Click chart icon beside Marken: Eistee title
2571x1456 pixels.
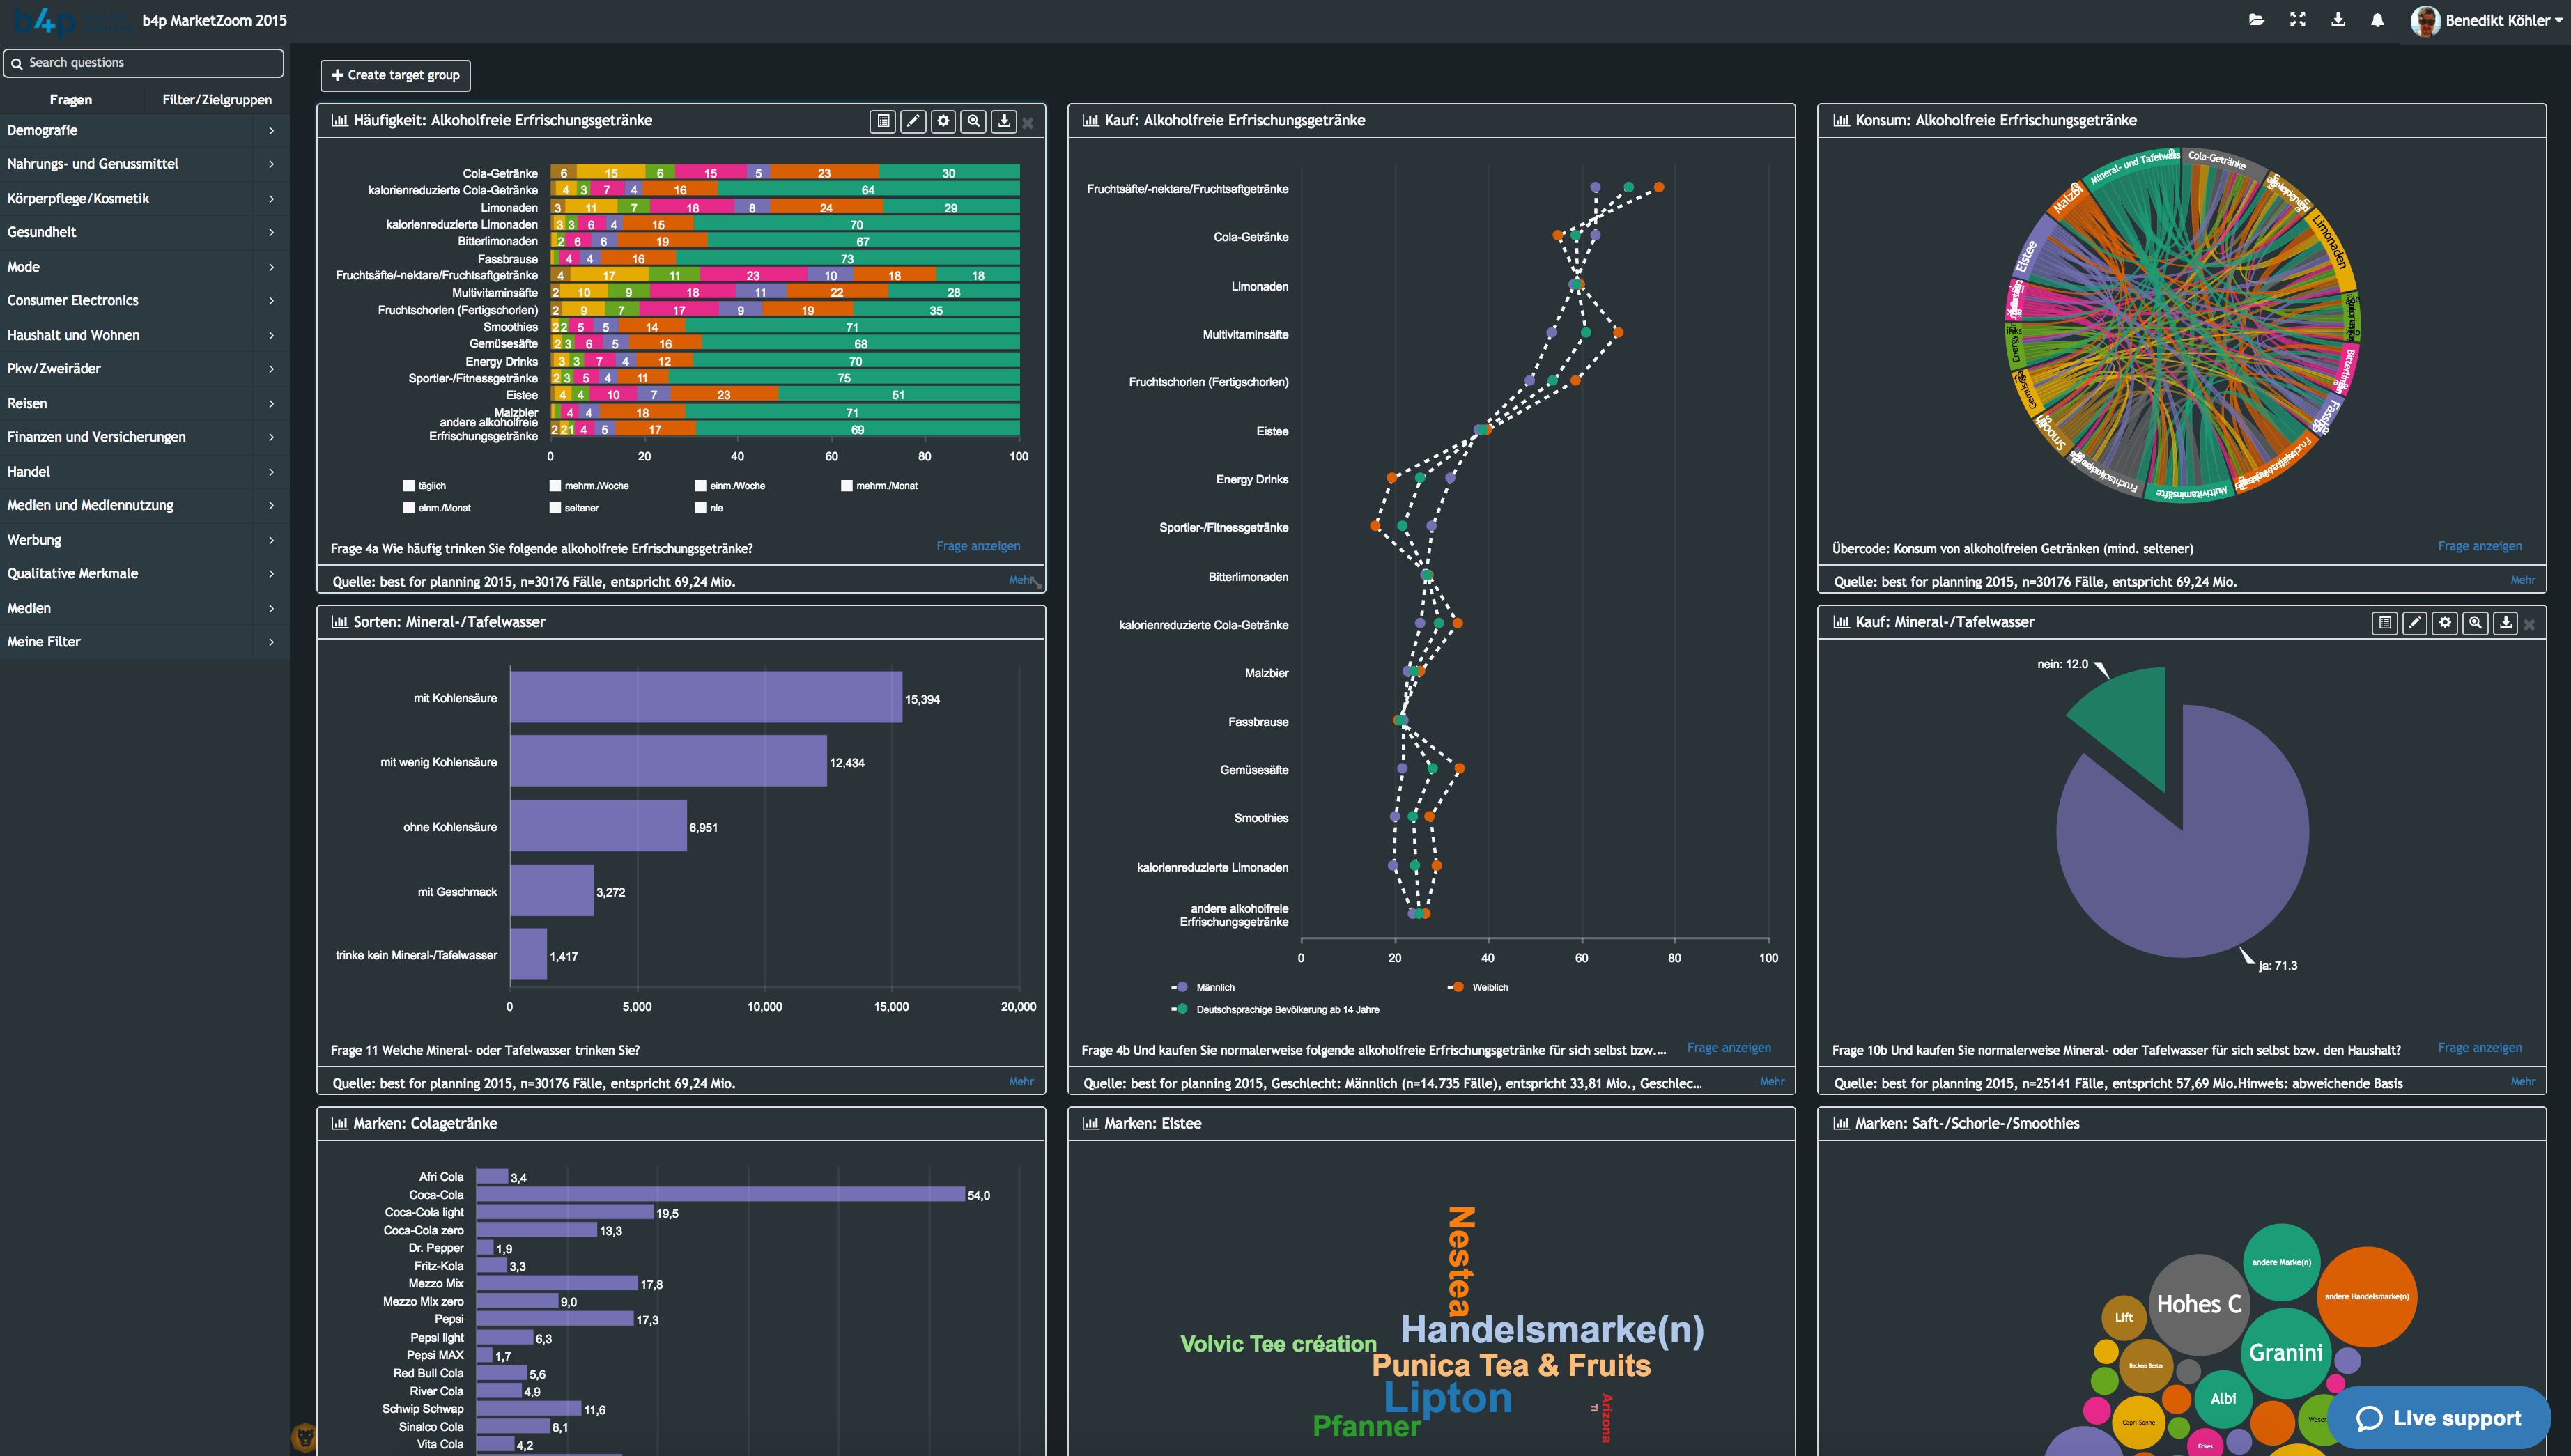pyautogui.click(x=1090, y=1124)
